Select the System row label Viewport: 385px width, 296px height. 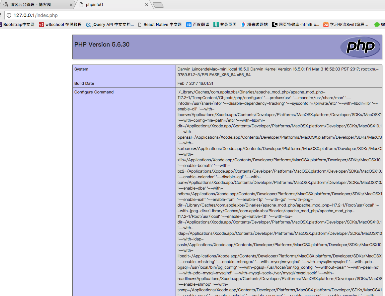tap(81, 69)
